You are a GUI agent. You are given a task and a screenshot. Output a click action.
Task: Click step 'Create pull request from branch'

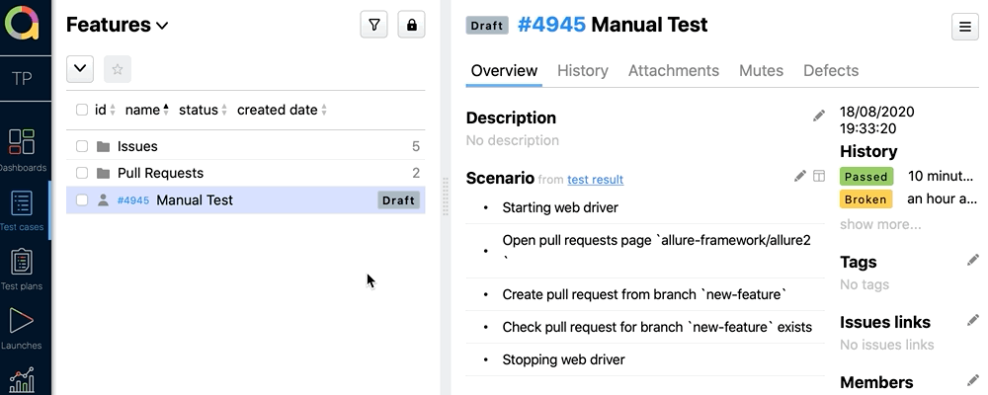[645, 294]
